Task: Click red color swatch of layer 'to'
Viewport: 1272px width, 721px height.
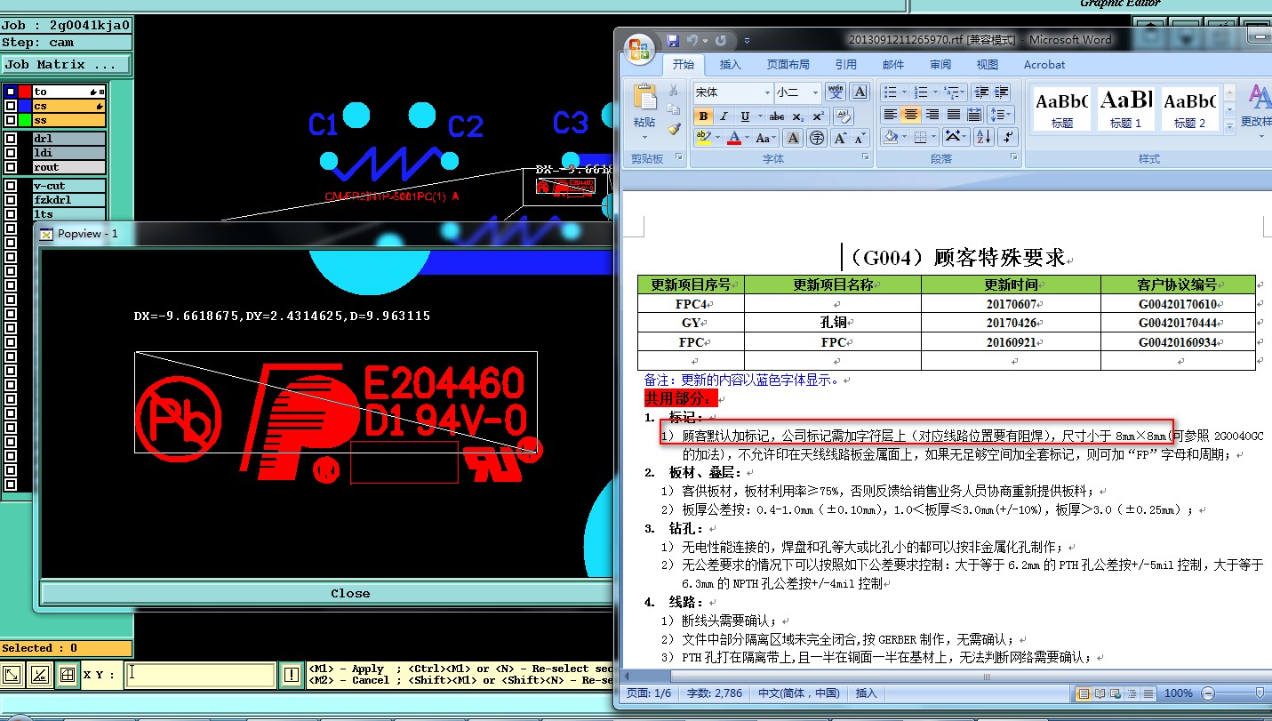Action: click(25, 92)
